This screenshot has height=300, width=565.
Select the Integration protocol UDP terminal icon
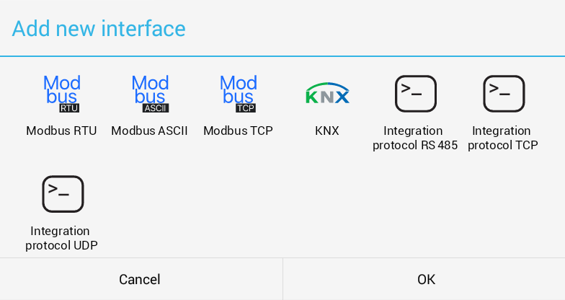63,194
